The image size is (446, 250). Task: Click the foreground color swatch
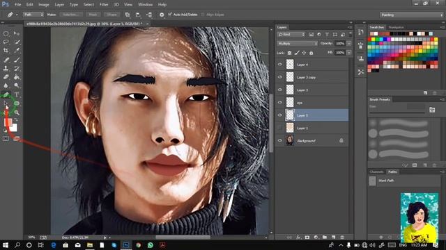pyautogui.click(x=8, y=122)
